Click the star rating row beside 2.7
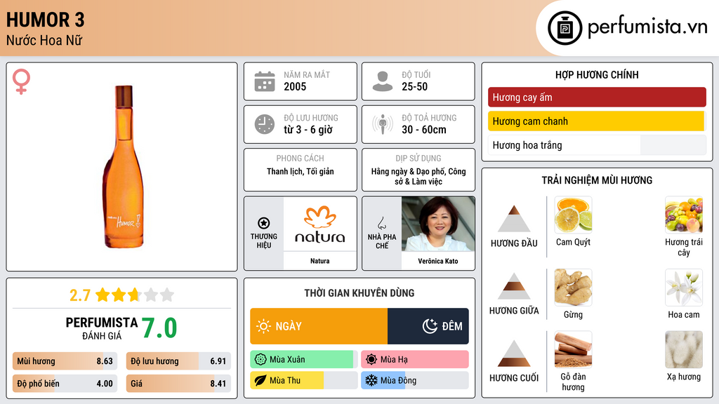Screen dimensions: 719x404 pyautogui.click(x=135, y=295)
